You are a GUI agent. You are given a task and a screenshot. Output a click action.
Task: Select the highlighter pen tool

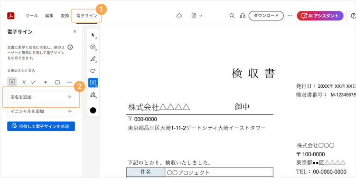point(93,59)
